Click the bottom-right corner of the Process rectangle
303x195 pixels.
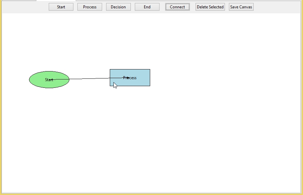pyautogui.click(x=150, y=86)
